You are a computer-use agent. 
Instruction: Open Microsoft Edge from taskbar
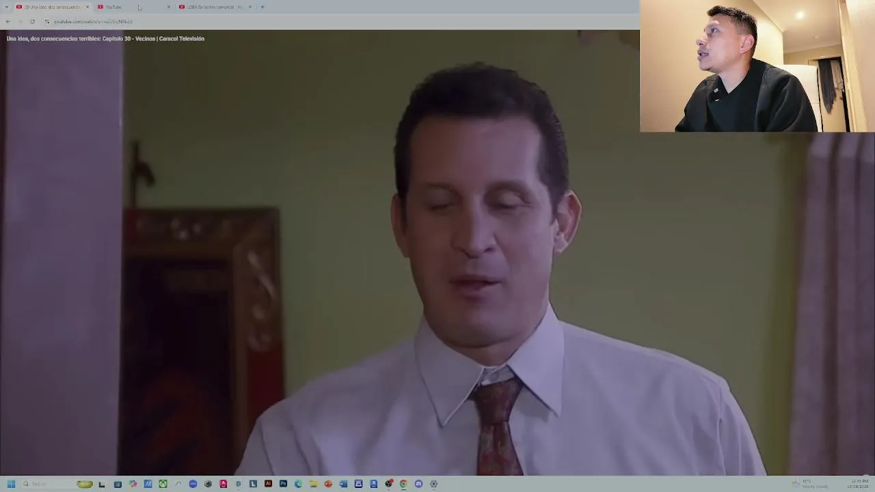tap(298, 484)
